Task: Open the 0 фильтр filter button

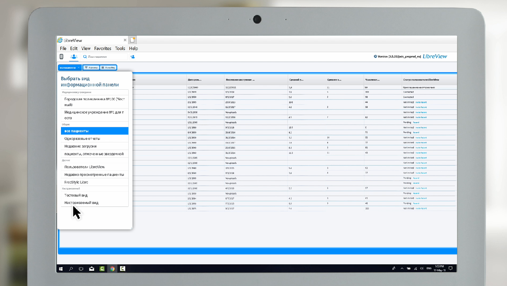Action: point(91,68)
